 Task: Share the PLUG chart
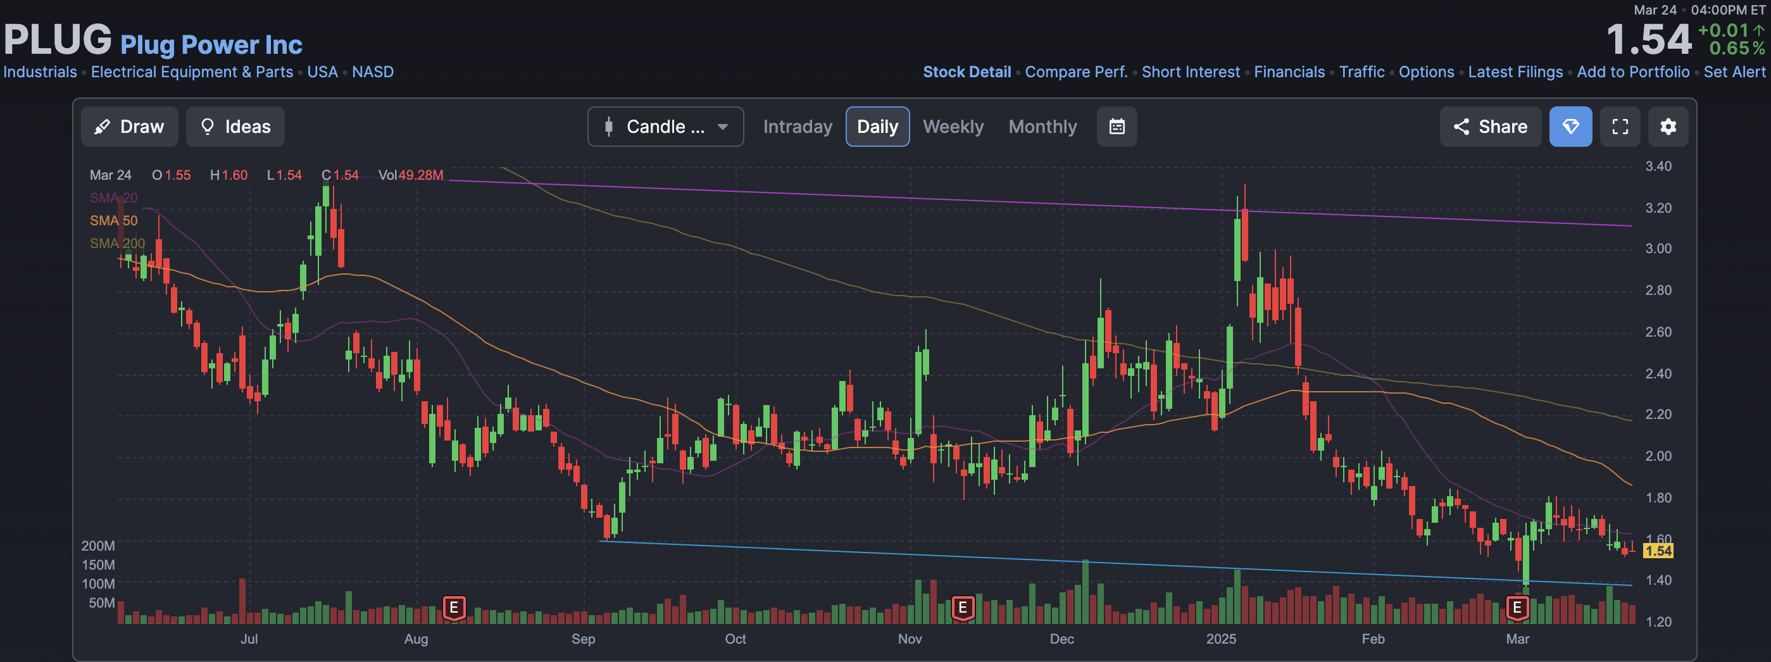(x=1491, y=127)
